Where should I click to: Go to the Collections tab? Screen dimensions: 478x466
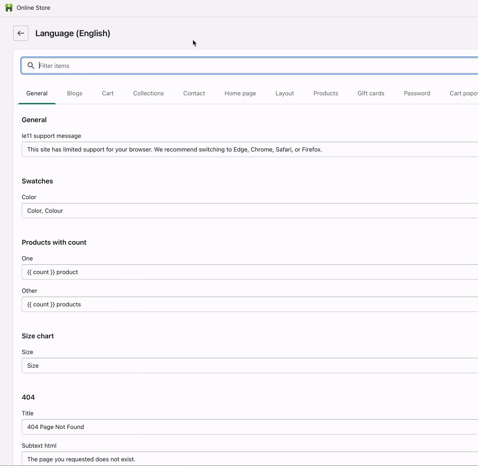[x=148, y=93]
